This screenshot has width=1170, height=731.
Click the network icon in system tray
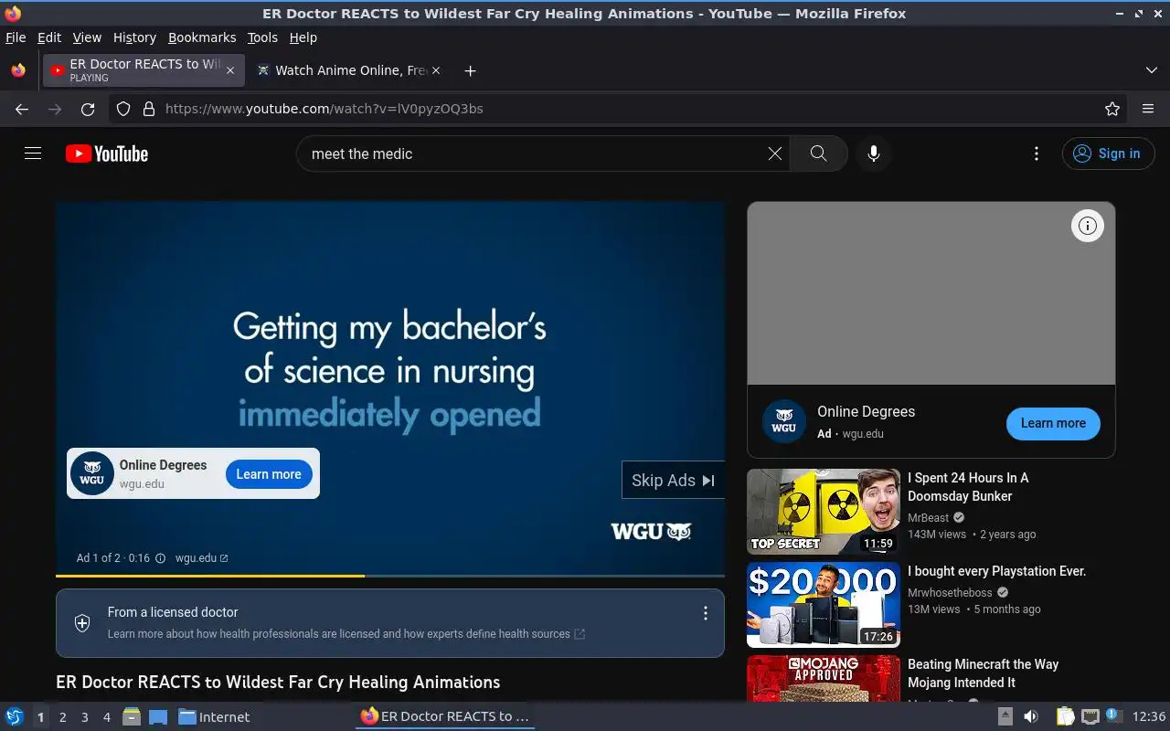[x=1090, y=716]
